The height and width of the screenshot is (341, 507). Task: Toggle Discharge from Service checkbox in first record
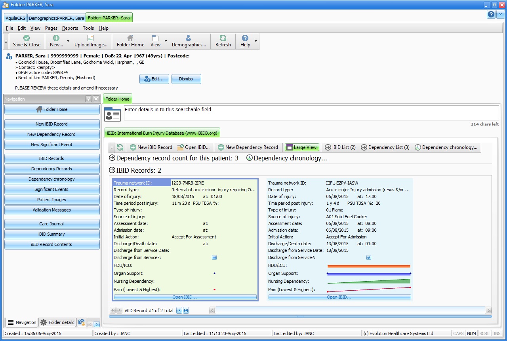click(x=214, y=257)
